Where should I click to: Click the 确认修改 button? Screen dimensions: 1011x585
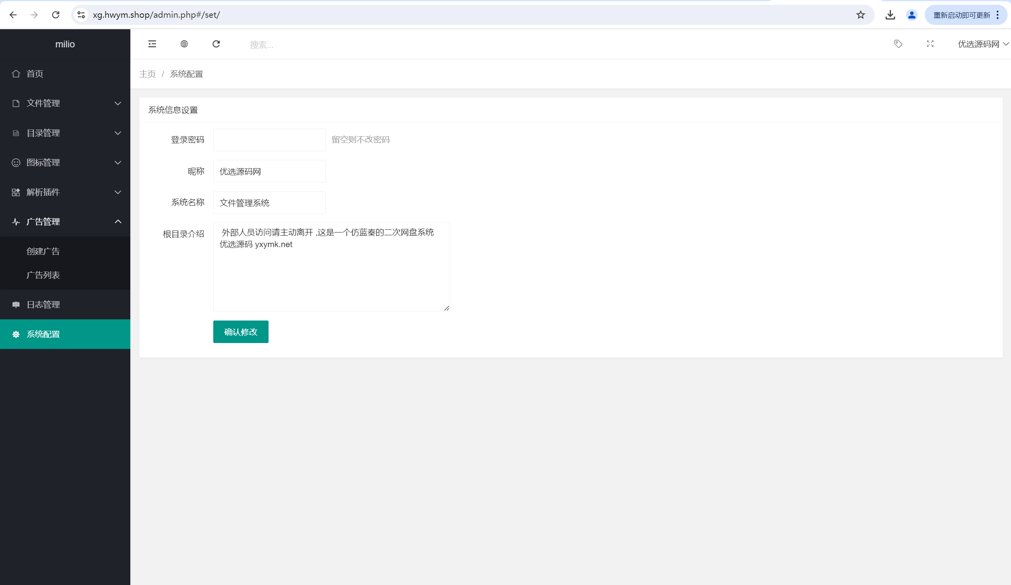click(241, 332)
